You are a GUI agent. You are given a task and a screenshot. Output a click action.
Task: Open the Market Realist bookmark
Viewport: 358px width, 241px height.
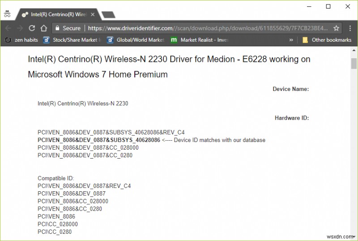200,40
